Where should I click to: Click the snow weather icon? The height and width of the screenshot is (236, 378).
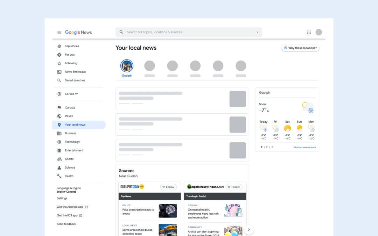pyautogui.click(x=308, y=108)
